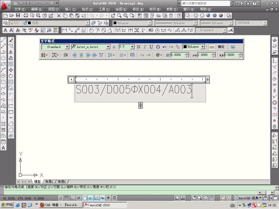Click the Linear dimension icon
The width and height of the screenshot is (279, 209).
(x=64, y=30)
